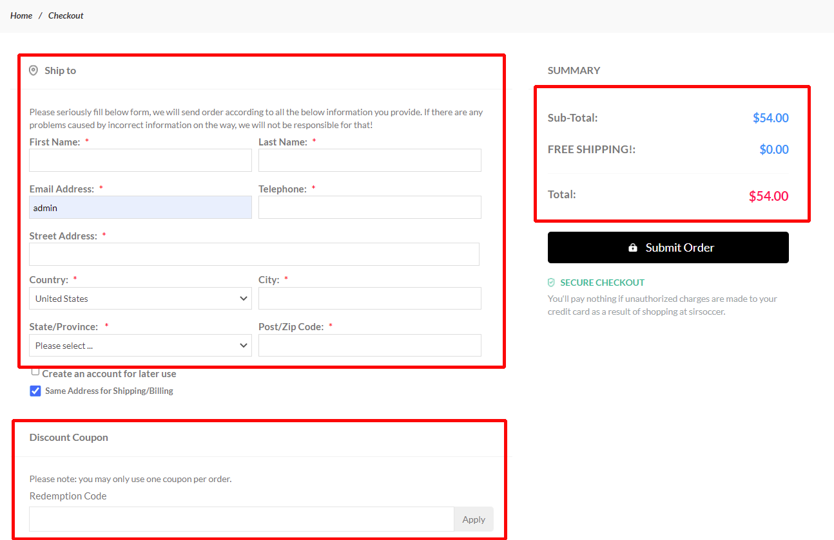Click the Telephone input box
The width and height of the screenshot is (834, 540).
369,207
